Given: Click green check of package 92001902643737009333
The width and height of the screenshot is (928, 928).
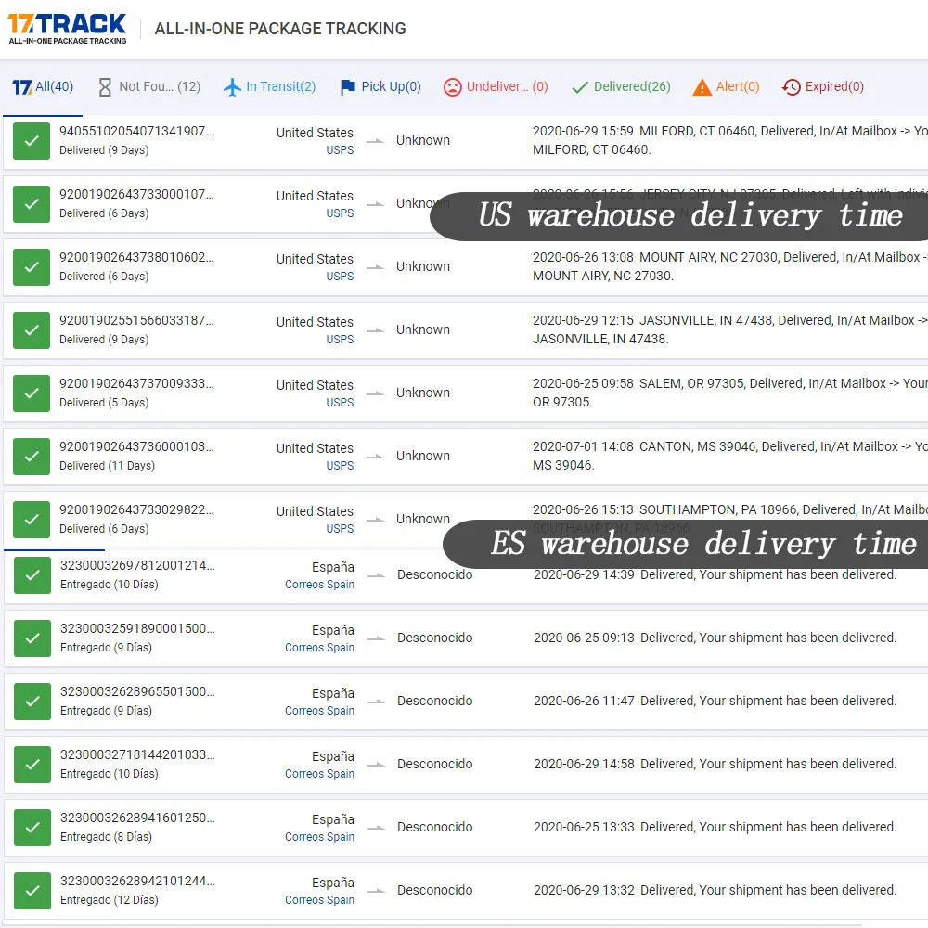Looking at the screenshot, I should pos(32,393).
